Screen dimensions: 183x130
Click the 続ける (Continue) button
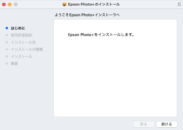pyautogui.click(x=167, y=124)
